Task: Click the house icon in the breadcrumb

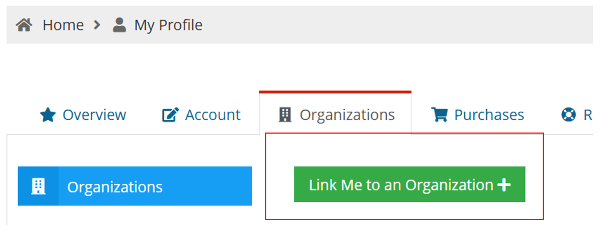Action: (24, 26)
